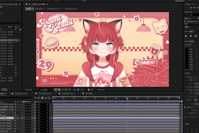This screenshot has height=133, width=199.
Task: Toggle the aligned checkbox in Paint panel
Action: click(x=185, y=107)
